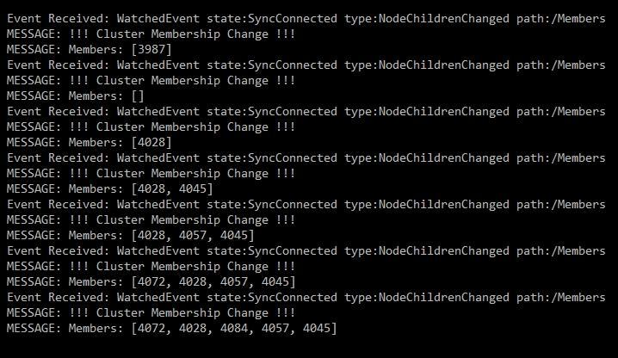618x358 pixels.
Task: Click the last 'Event Received' text
Action: (58, 298)
